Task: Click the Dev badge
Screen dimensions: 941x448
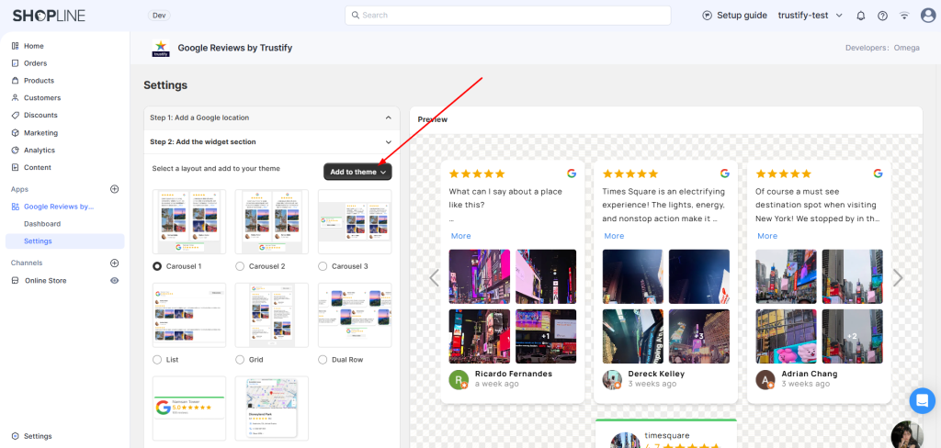Action: [x=159, y=16]
